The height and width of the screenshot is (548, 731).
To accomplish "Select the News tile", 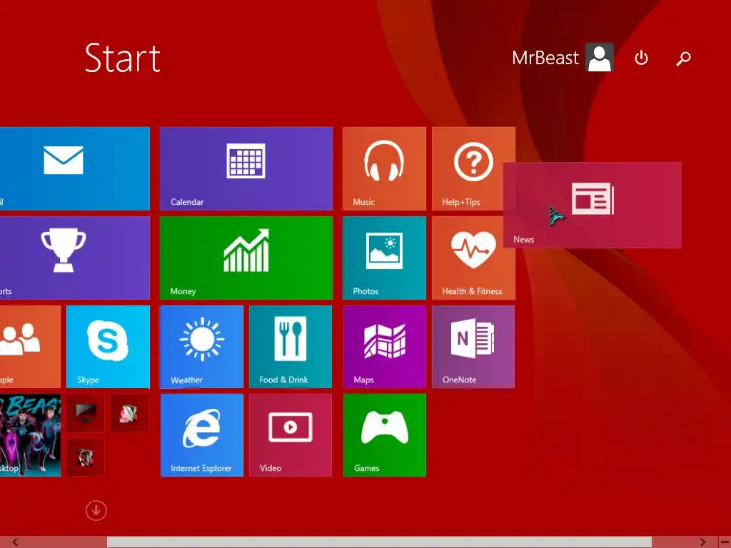I will pos(593,205).
